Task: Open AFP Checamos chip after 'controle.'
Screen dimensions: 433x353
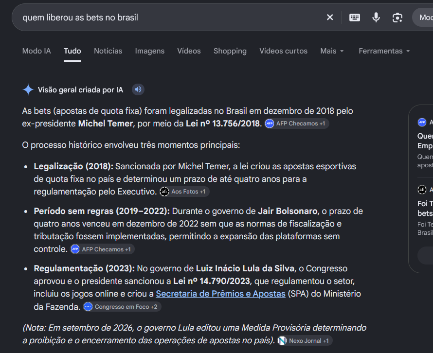Action: point(102,249)
